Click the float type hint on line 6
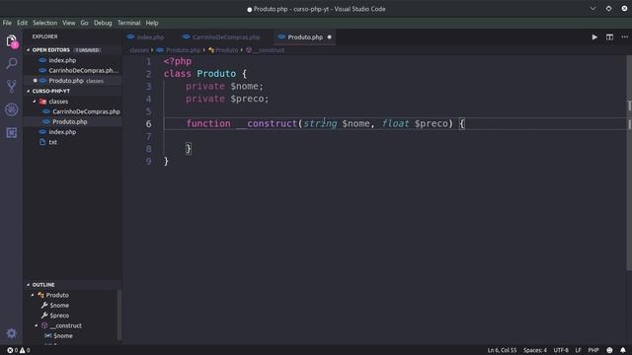Viewport: 632px width, 355px height. click(x=395, y=123)
